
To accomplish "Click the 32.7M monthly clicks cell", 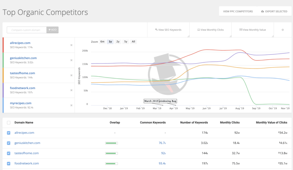I will [x=236, y=153].
